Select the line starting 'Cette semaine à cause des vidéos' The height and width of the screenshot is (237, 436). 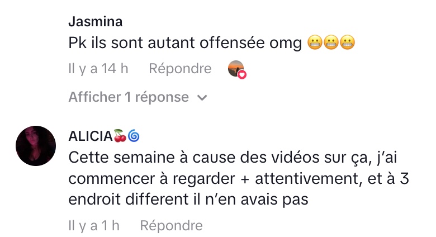(x=233, y=158)
